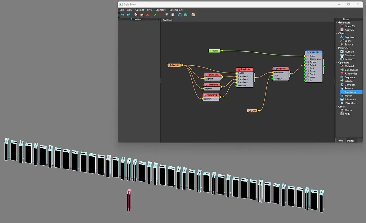The height and width of the screenshot is (223, 366).
Task: Open the Base Objects menu
Action: pos(176,10)
